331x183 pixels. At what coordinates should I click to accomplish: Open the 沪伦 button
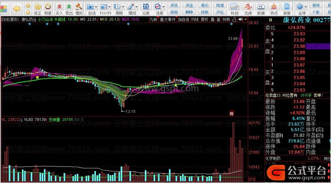point(220,12)
